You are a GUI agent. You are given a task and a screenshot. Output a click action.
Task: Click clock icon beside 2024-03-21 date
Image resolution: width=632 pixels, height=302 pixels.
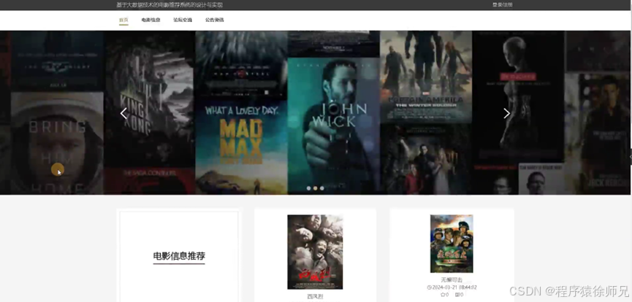pos(428,287)
